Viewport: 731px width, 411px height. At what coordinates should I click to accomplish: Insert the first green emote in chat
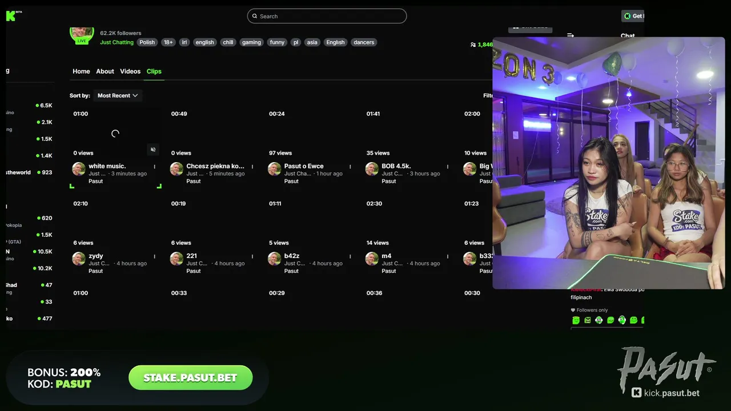(x=576, y=320)
